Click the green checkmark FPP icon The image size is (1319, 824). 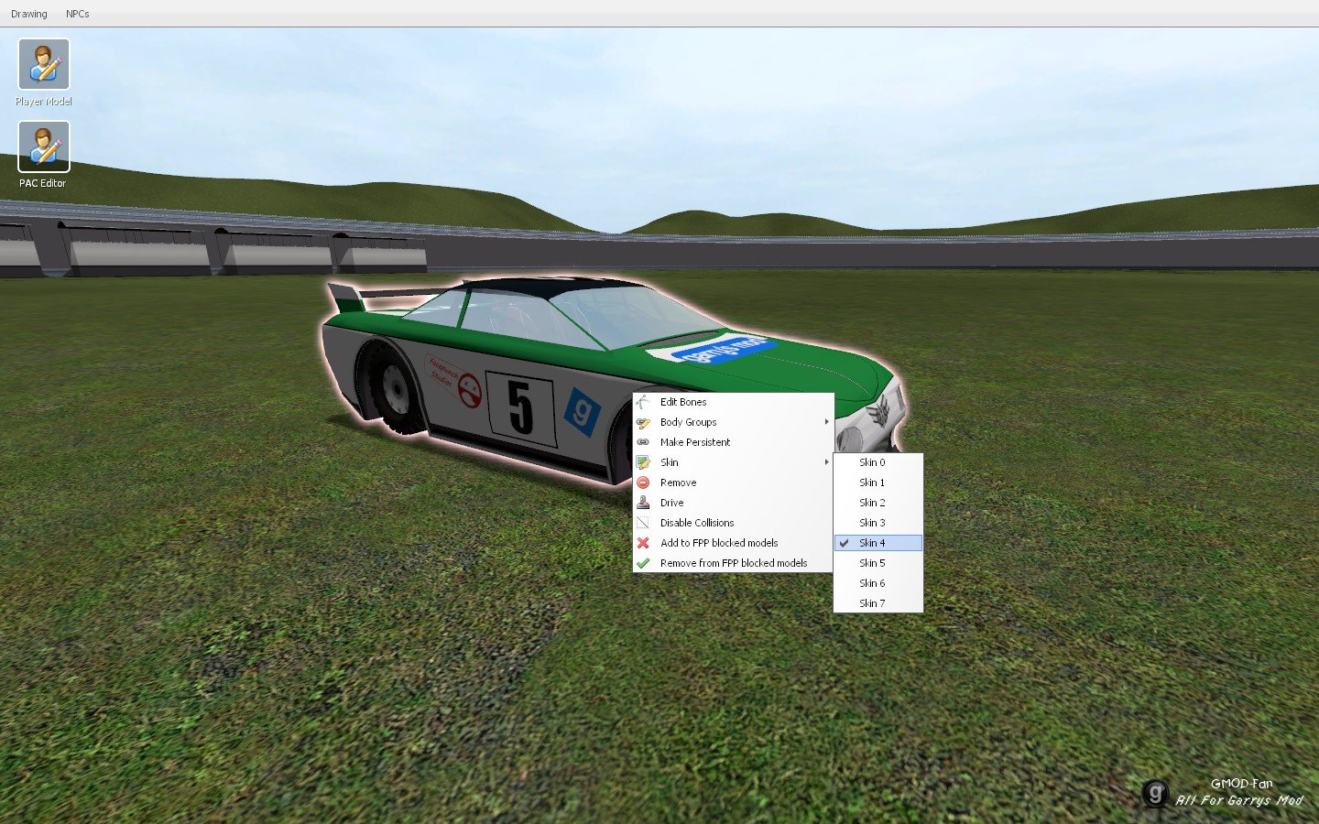tap(643, 563)
